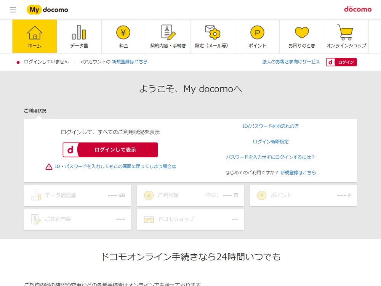Open 設定（メール等）envelope gear icon
Image resolution: width=381 pixels, height=286 pixels.
coord(213,32)
